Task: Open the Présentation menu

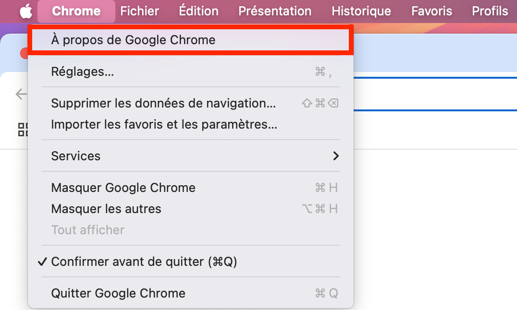Action: (x=275, y=11)
